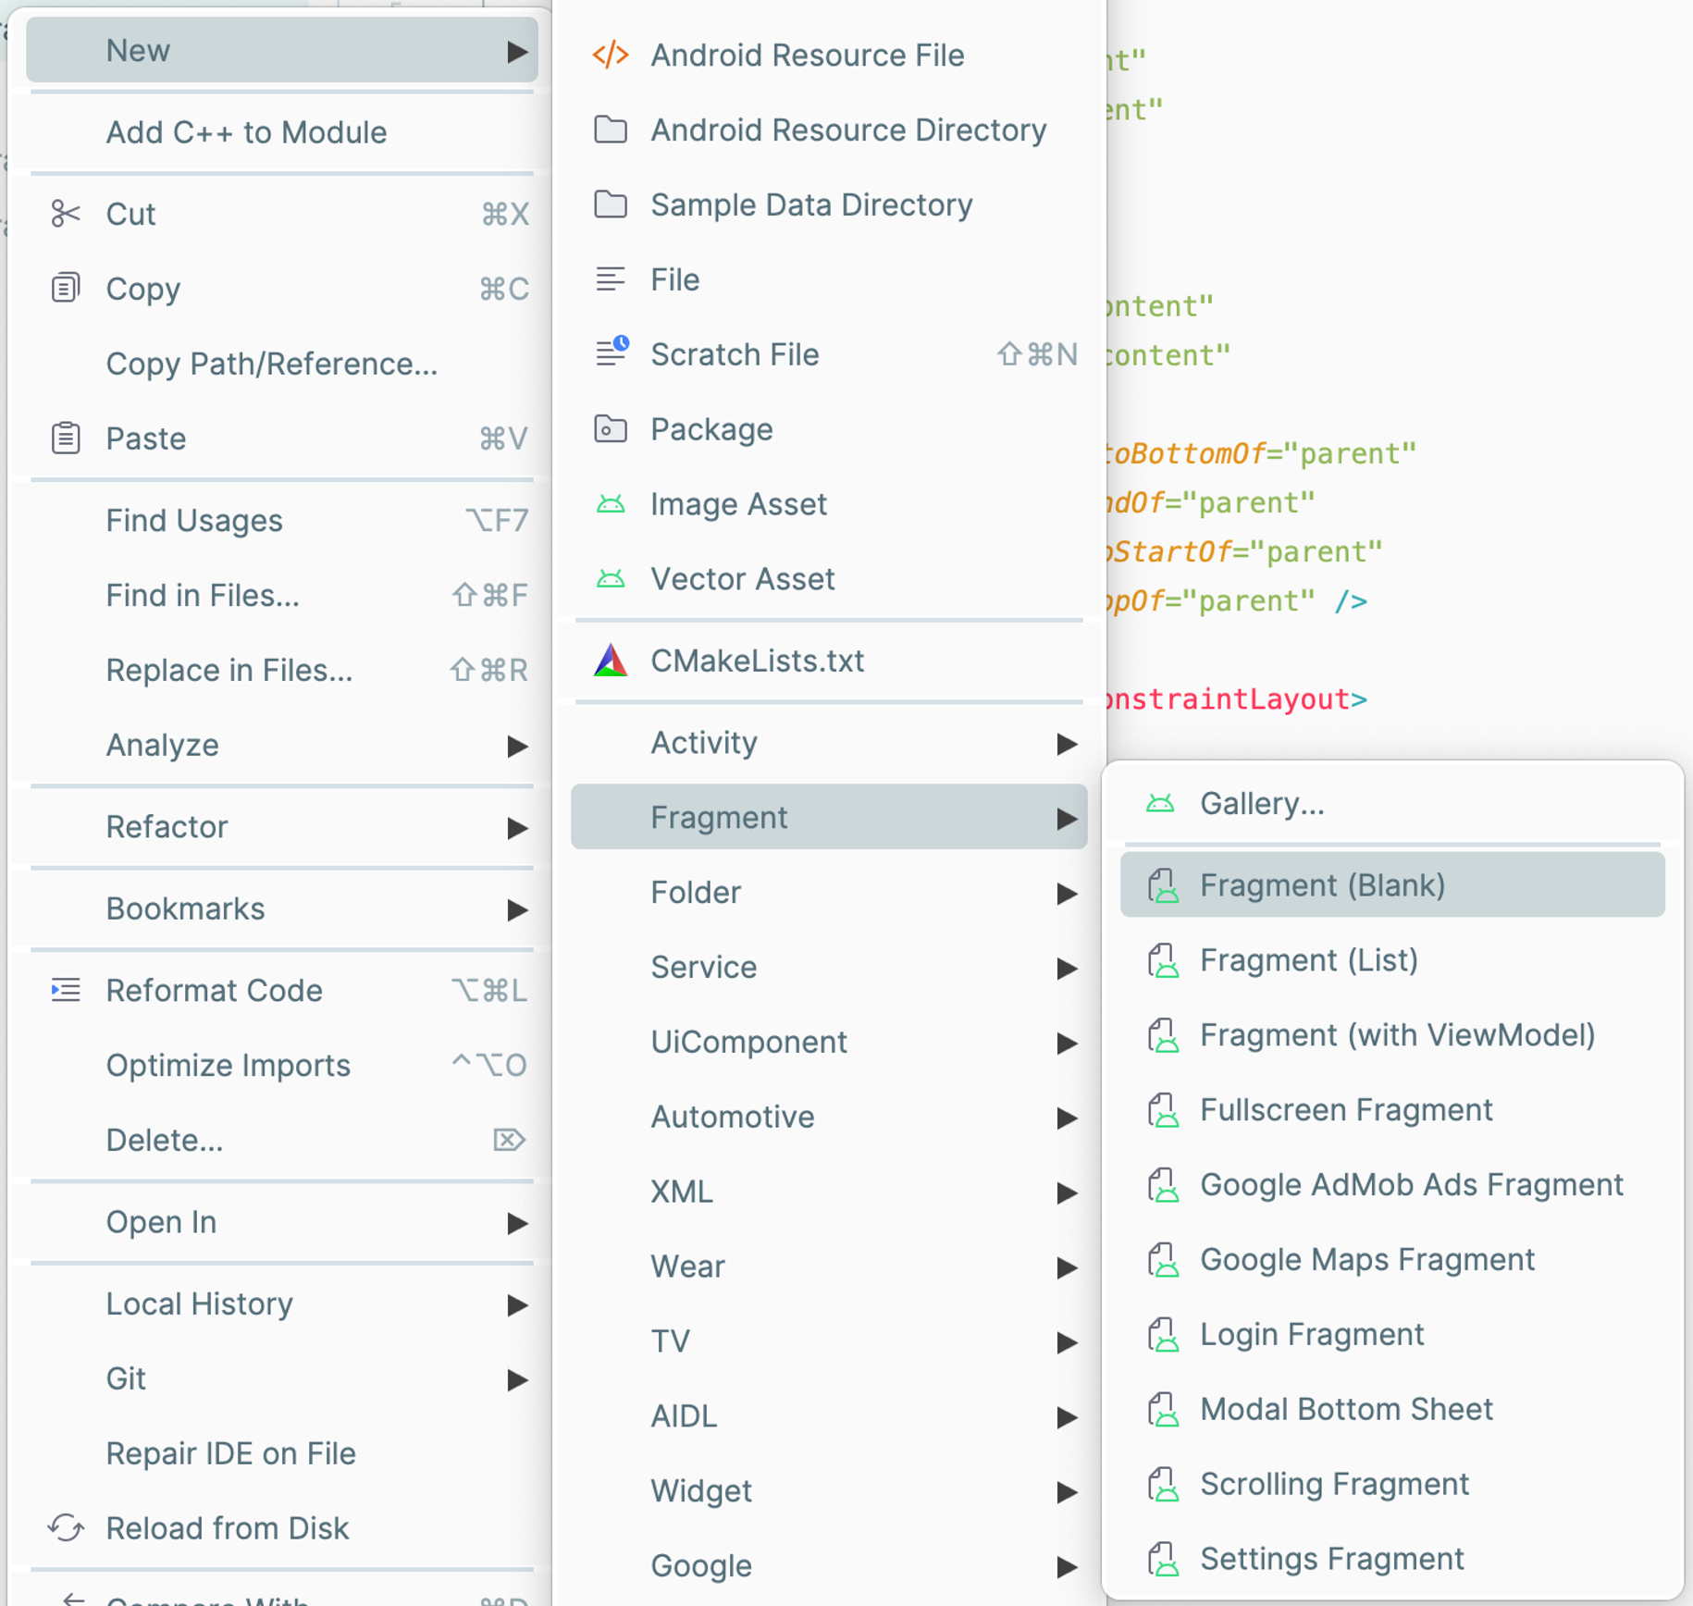Expand the Service submenu arrow
This screenshot has height=1606, width=1693.
click(1067, 969)
